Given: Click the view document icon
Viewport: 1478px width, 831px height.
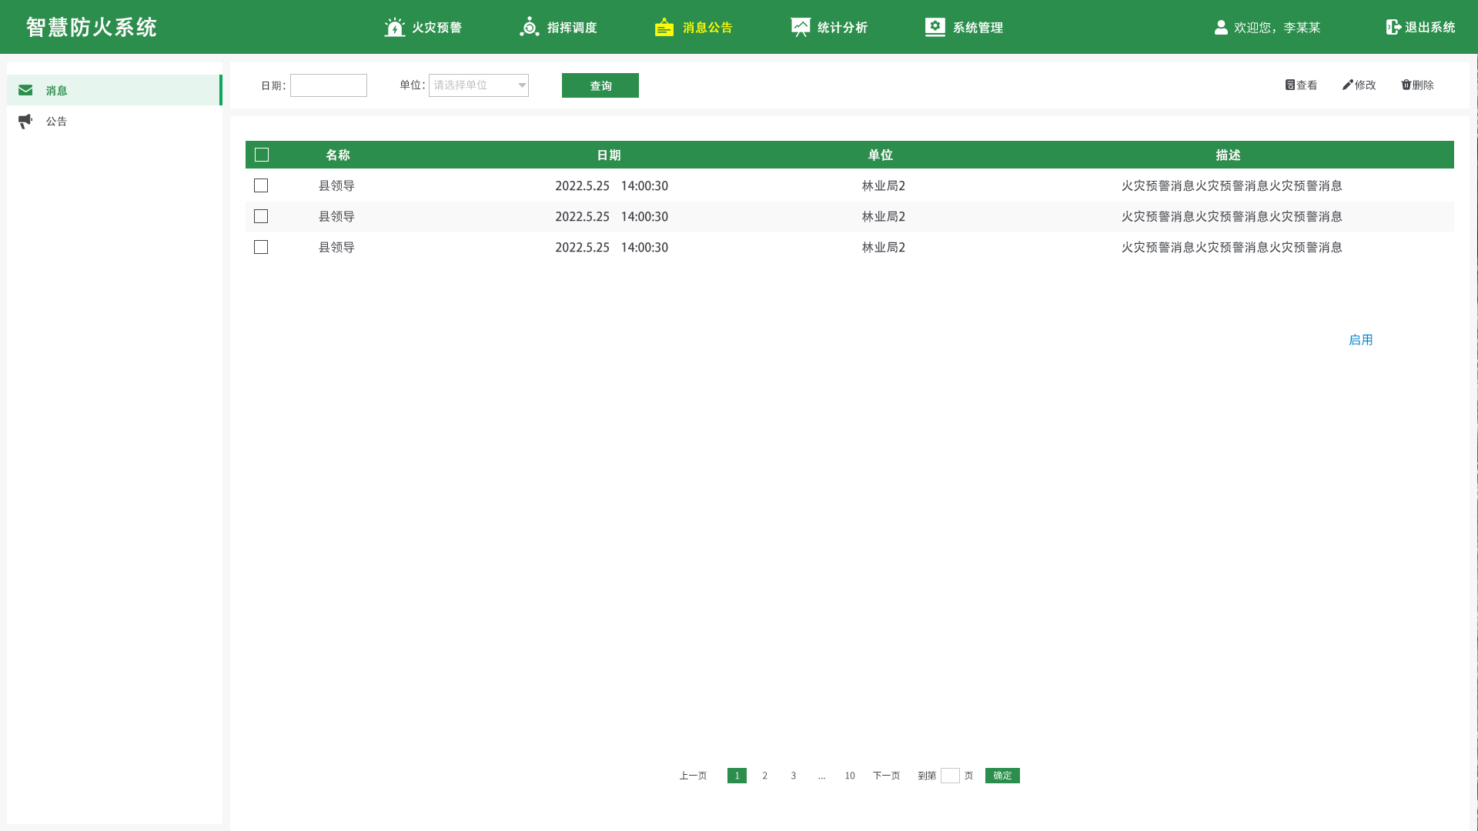Looking at the screenshot, I should coord(1290,85).
